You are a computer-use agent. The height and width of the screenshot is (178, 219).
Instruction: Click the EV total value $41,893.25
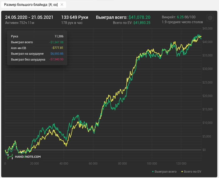click(142, 23)
